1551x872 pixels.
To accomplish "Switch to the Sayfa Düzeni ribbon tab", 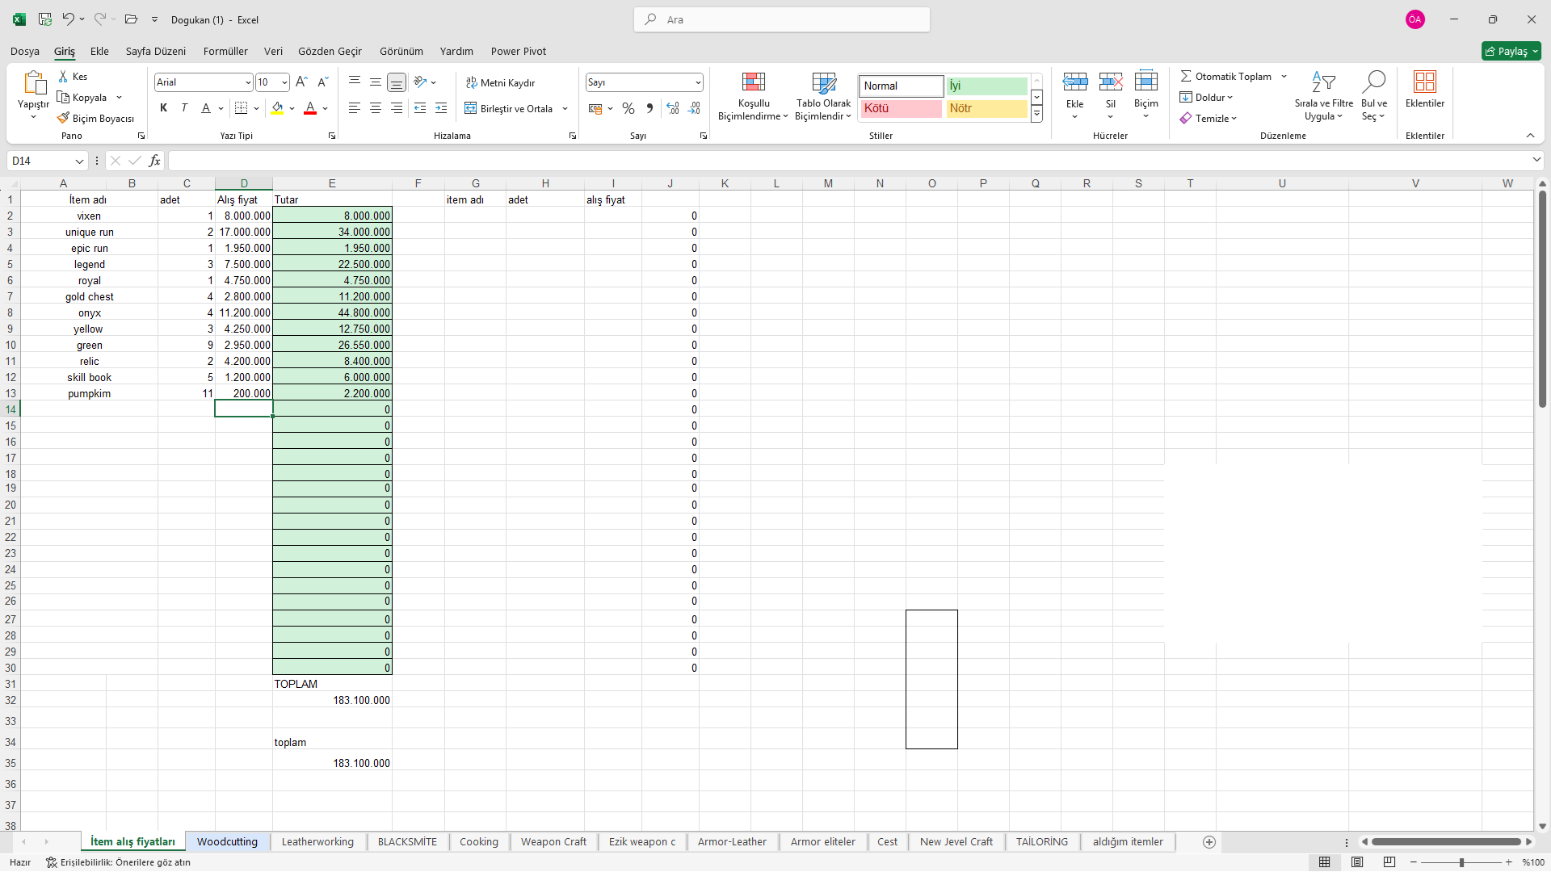I will [156, 51].
